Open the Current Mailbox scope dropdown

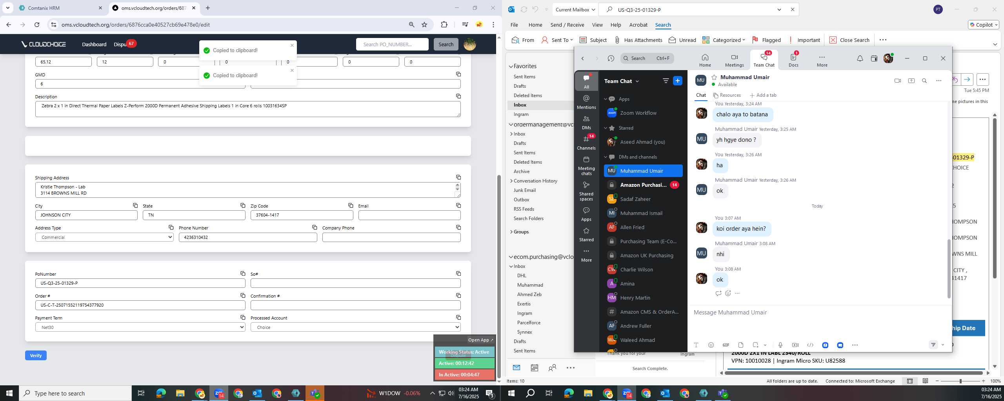pyautogui.click(x=575, y=10)
